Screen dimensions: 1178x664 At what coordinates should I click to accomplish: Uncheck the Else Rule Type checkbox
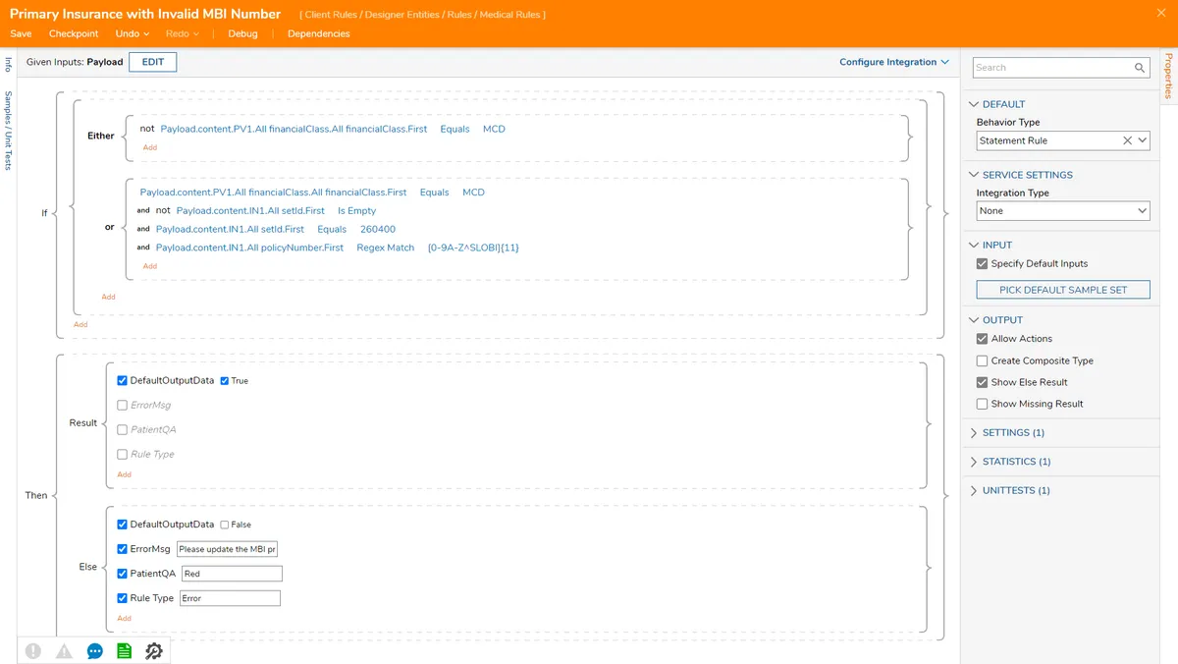122,598
